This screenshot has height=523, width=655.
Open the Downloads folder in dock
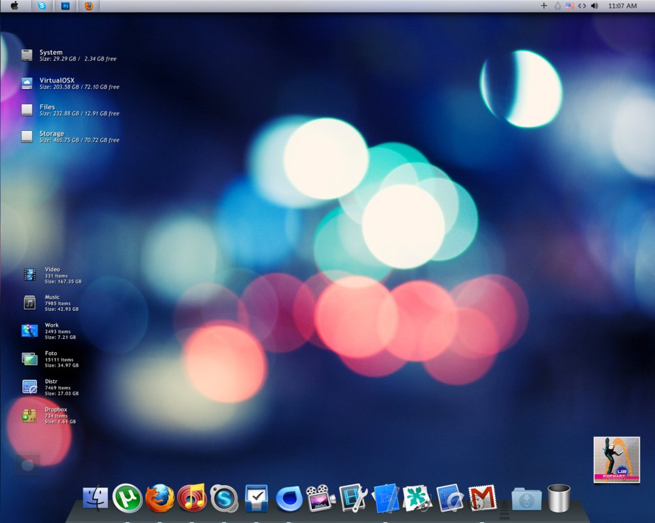click(527, 498)
